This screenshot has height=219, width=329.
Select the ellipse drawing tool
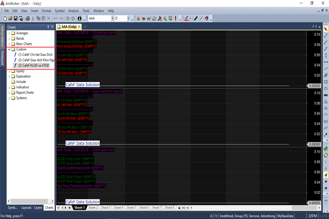[326, 89]
